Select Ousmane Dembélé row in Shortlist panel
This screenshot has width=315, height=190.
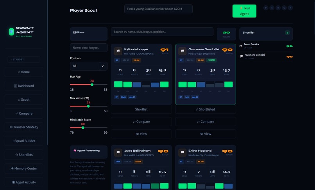(x=266, y=57)
